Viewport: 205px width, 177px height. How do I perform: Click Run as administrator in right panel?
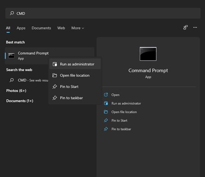coord(126,103)
